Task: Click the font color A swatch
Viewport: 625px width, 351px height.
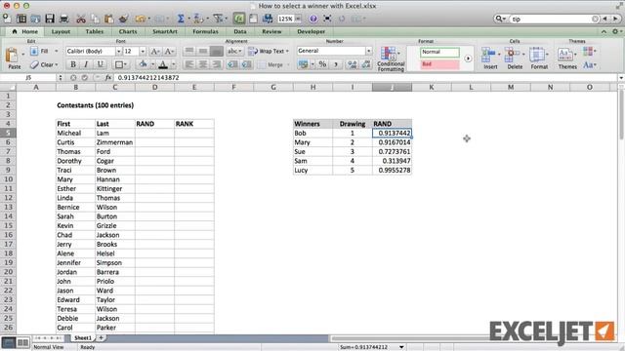Action: pos(163,64)
